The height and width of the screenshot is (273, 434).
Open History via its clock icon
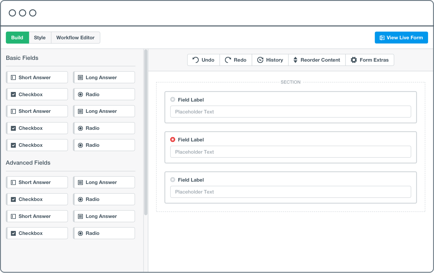click(260, 60)
